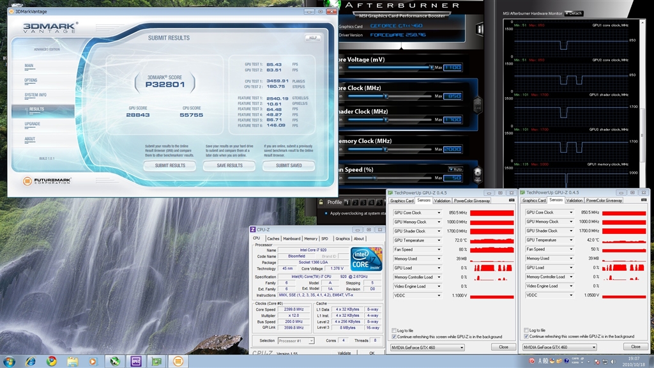Click Detach in Afterburner Hardware Monitor

pyautogui.click(x=574, y=13)
